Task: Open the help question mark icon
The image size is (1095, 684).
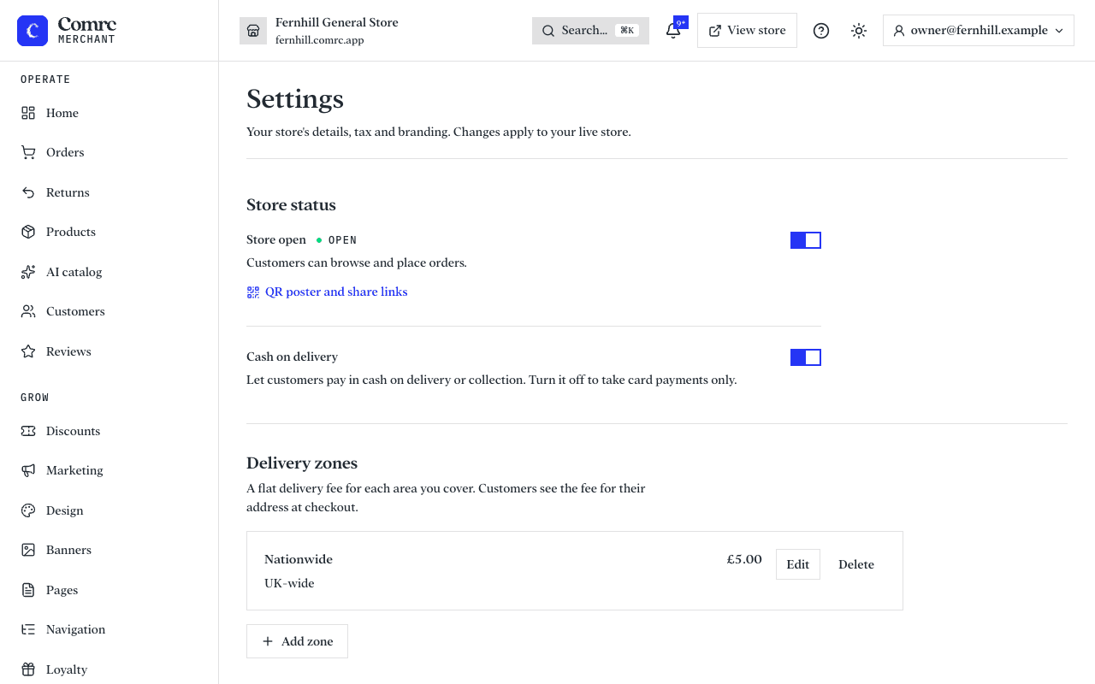Action: pos(821,31)
